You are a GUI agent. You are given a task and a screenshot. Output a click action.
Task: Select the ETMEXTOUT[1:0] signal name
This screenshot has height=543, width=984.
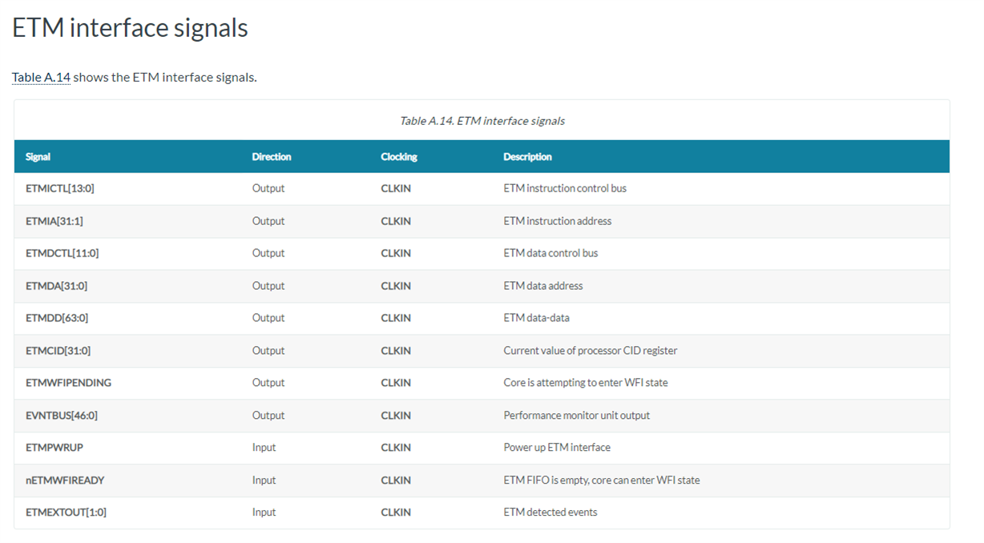pyautogui.click(x=66, y=513)
